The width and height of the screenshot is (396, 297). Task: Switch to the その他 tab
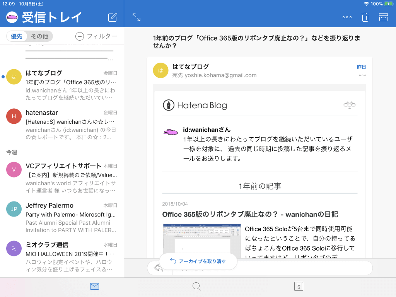tap(39, 36)
